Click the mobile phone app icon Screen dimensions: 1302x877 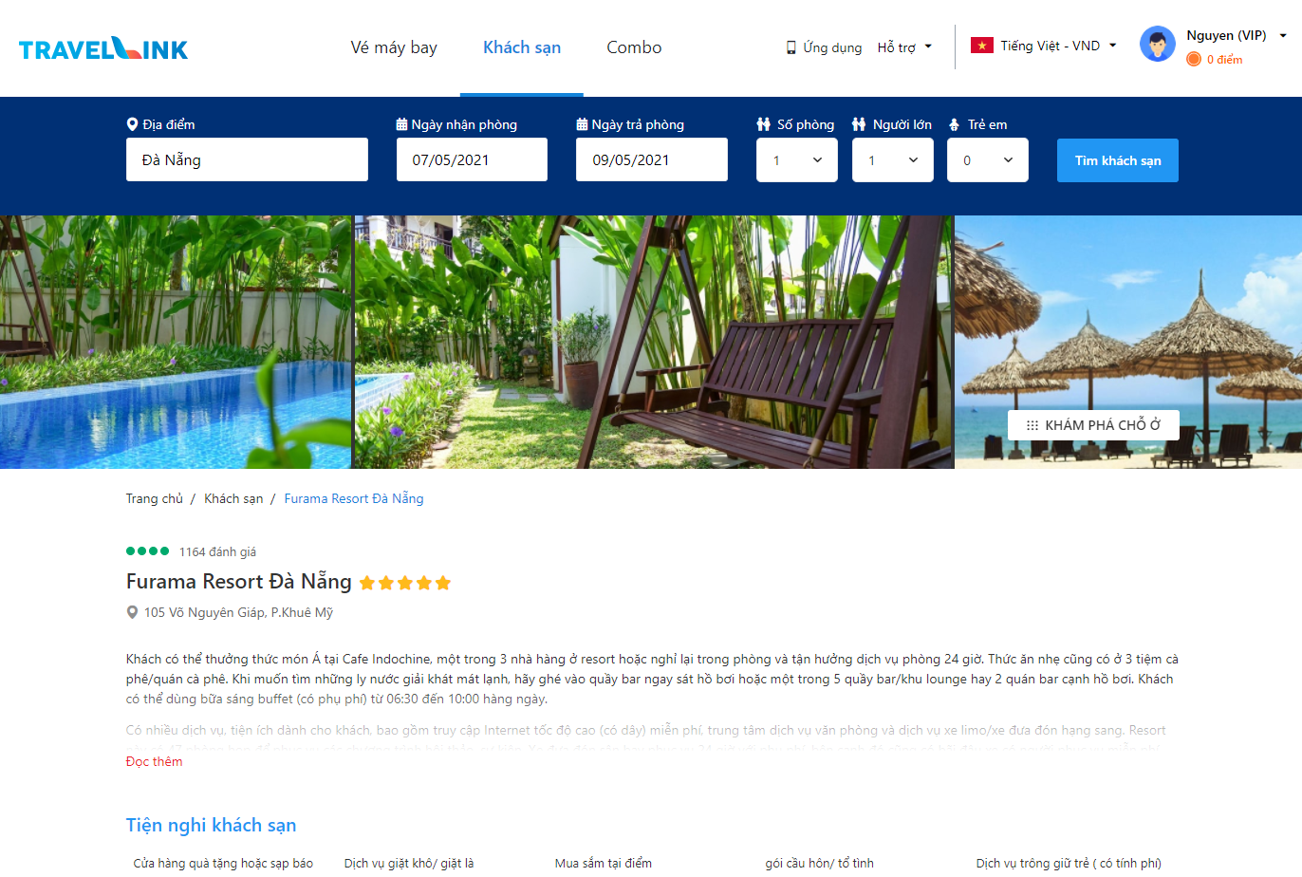point(790,47)
